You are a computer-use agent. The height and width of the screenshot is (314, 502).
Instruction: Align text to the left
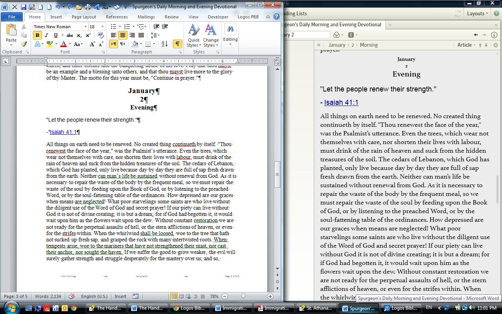[x=114, y=35]
